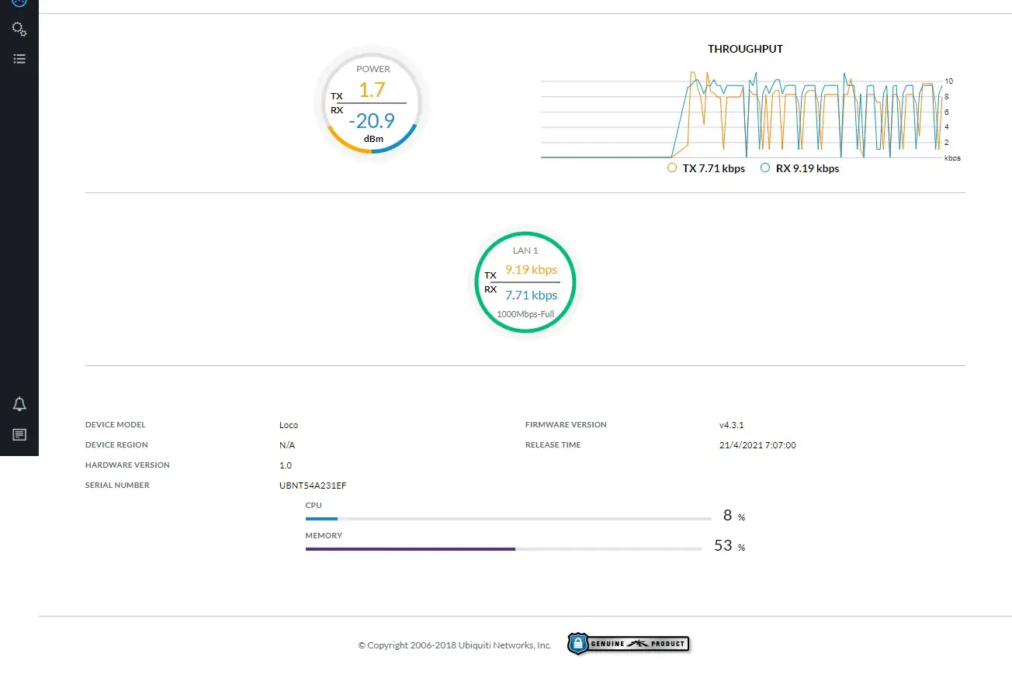Click the CPU percentage value 8
The width and height of the screenshot is (1012, 674).
click(727, 516)
